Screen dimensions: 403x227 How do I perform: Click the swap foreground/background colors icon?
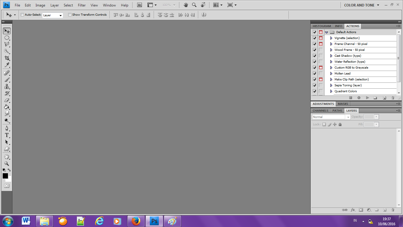click(x=9, y=170)
